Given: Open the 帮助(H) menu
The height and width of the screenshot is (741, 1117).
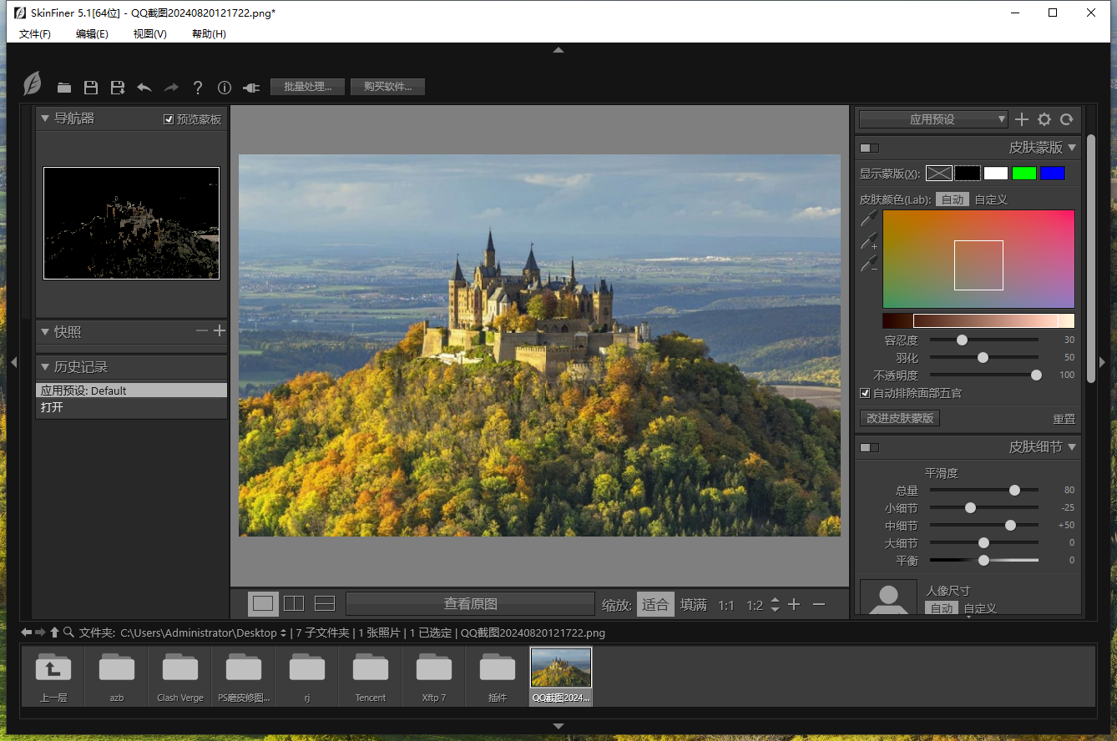Looking at the screenshot, I should pos(209,34).
